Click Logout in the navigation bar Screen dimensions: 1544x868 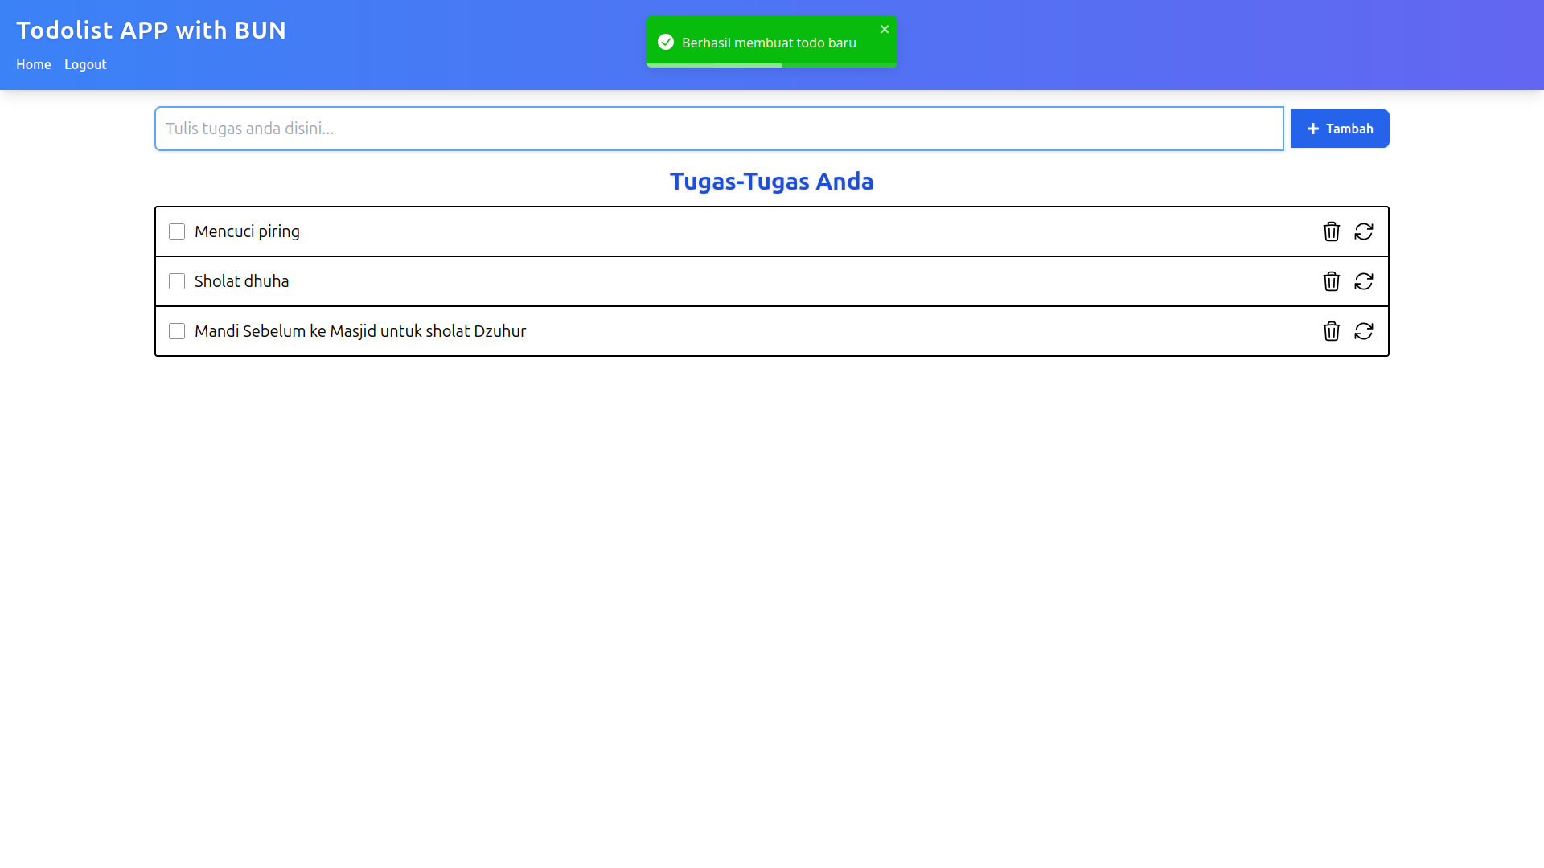click(85, 64)
